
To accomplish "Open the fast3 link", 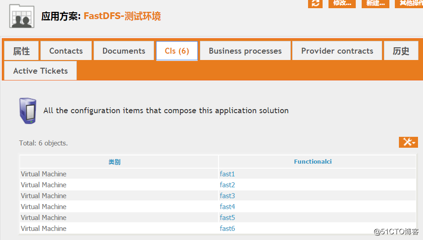I will click(x=227, y=196).
